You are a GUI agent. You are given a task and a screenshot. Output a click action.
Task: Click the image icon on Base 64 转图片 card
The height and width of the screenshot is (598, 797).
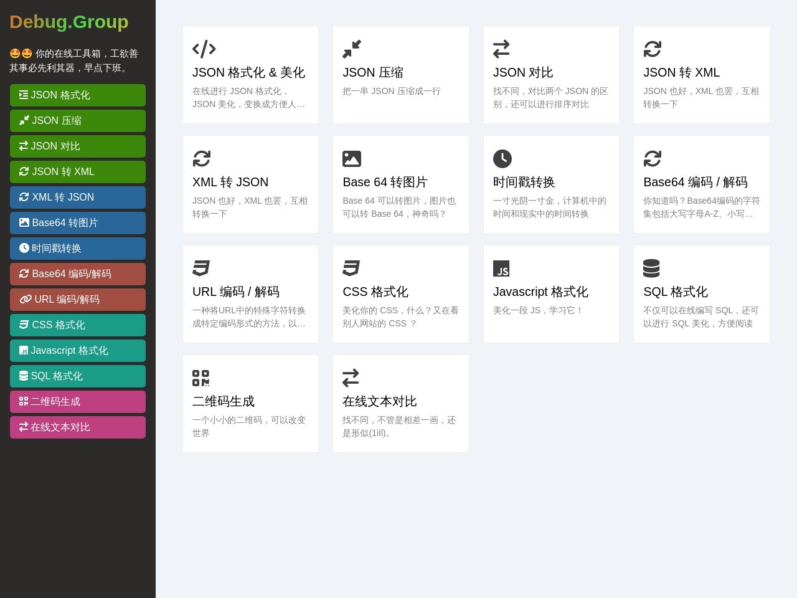pos(352,158)
